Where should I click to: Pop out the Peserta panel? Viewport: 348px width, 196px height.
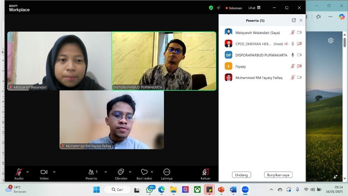(x=294, y=20)
